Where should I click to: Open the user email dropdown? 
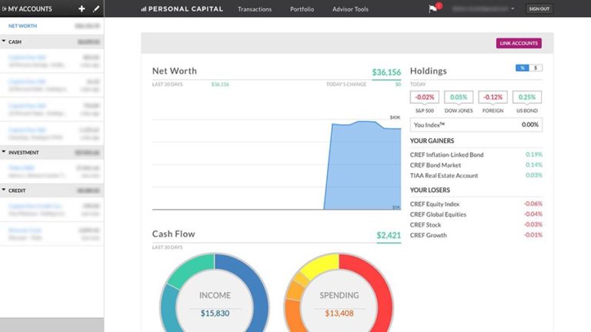(x=483, y=8)
